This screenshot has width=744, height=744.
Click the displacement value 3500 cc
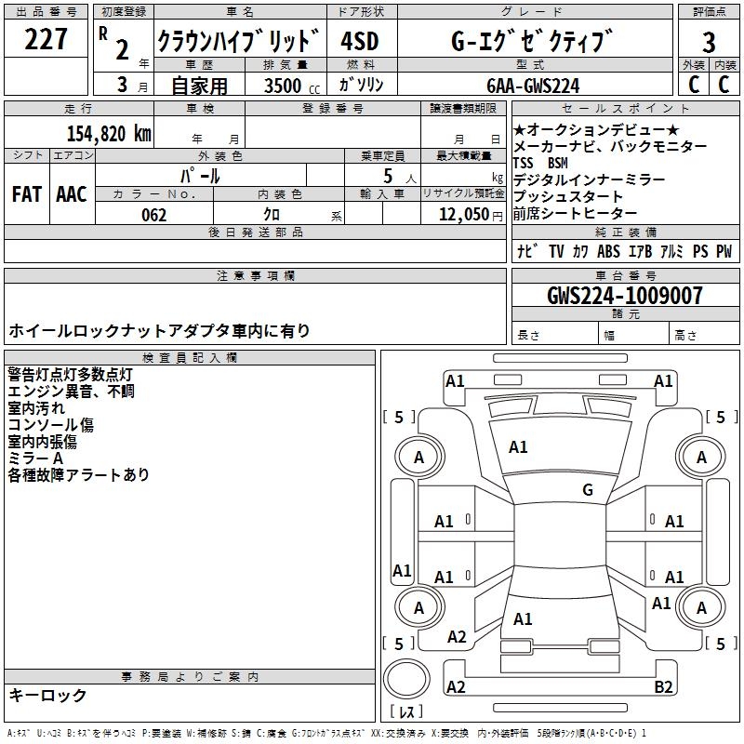click(292, 86)
